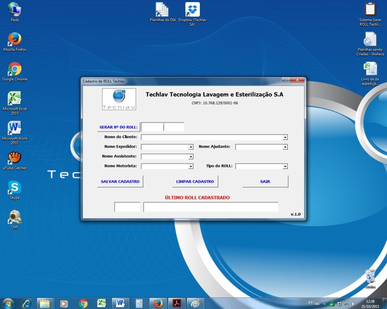Expand the Nome Motorista dropdown
The image size is (387, 309).
tap(191, 166)
